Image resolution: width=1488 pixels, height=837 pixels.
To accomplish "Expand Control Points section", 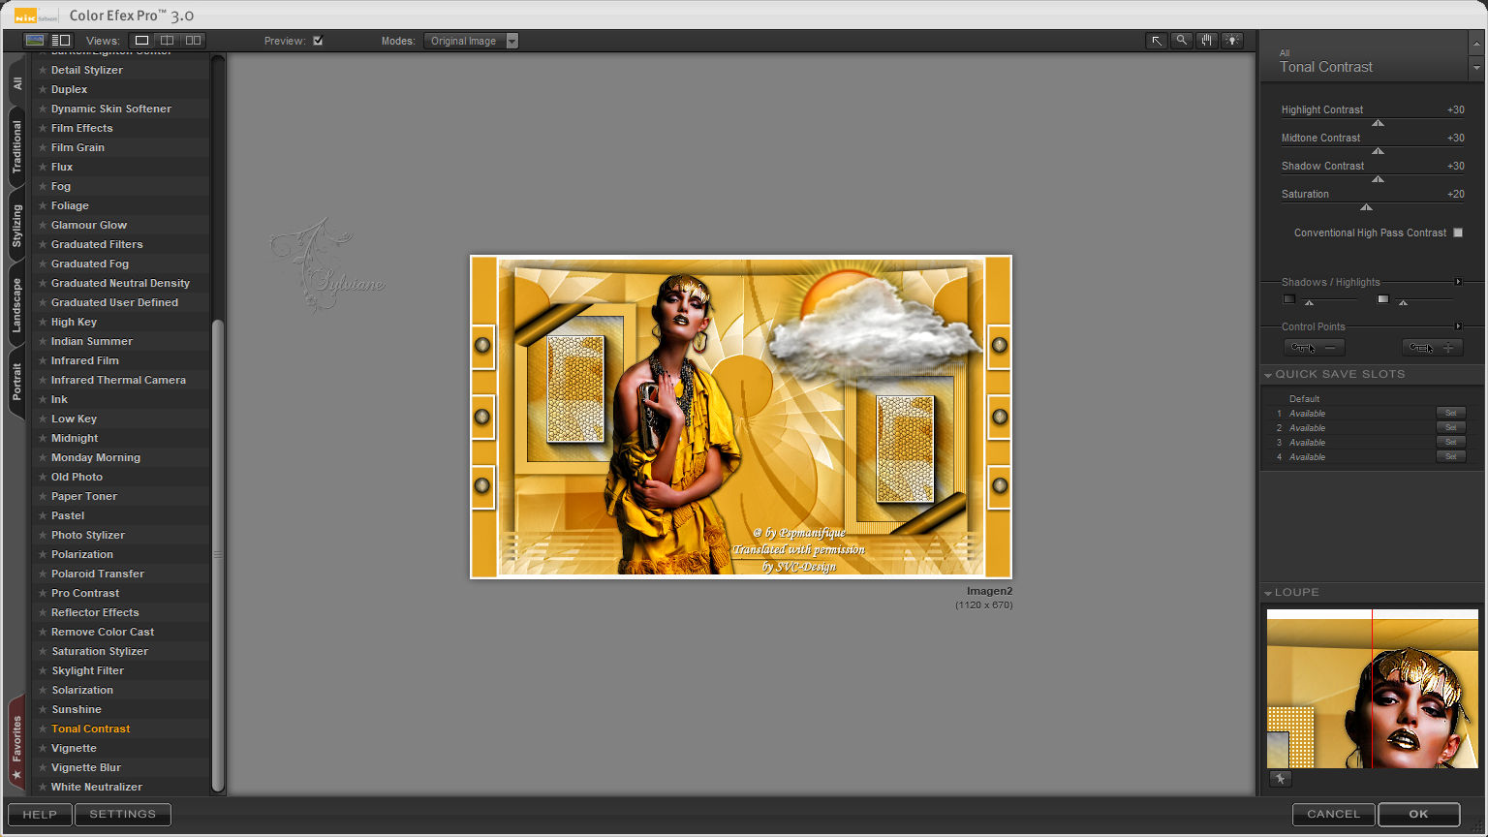I will (x=1458, y=326).
